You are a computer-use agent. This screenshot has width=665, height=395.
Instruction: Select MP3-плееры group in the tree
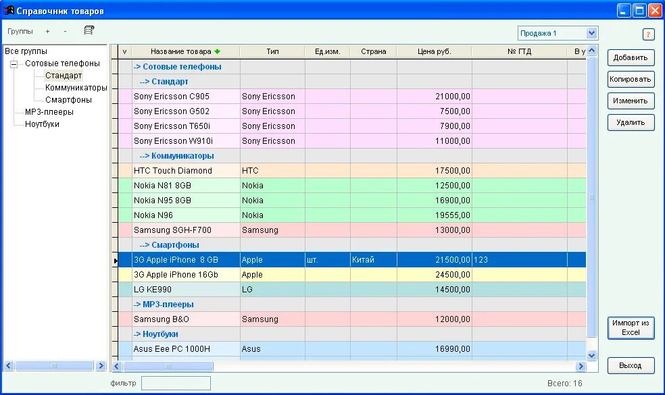tap(49, 112)
